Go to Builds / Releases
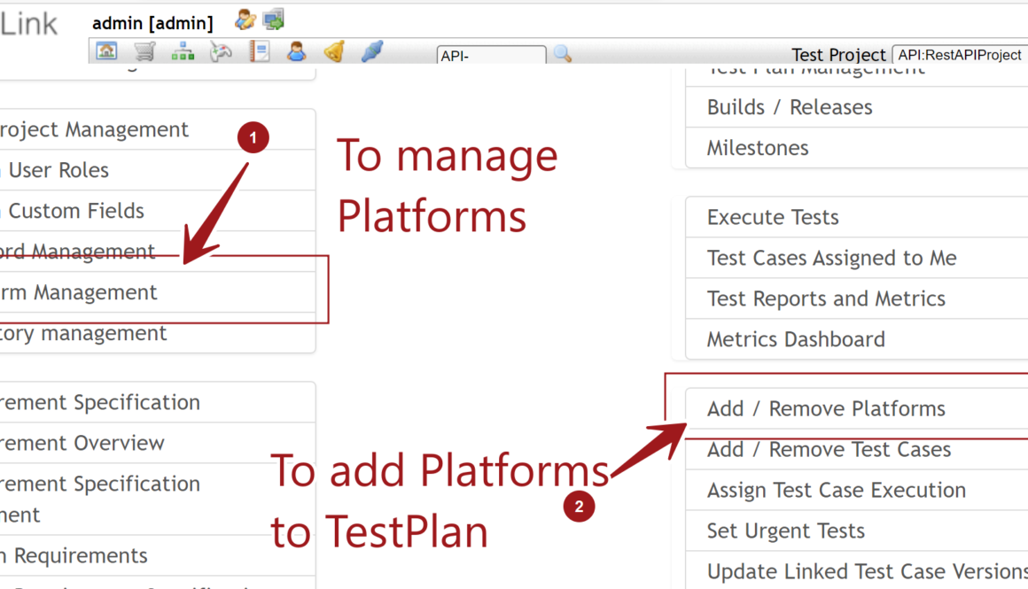The image size is (1028, 589). click(789, 107)
